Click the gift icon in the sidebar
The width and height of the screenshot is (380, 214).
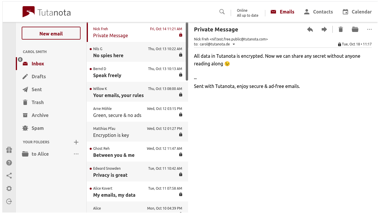[9, 150]
